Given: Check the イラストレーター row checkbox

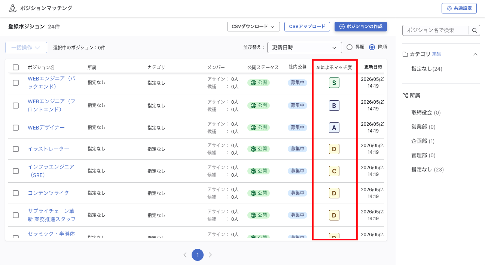Looking at the screenshot, I should point(16,149).
